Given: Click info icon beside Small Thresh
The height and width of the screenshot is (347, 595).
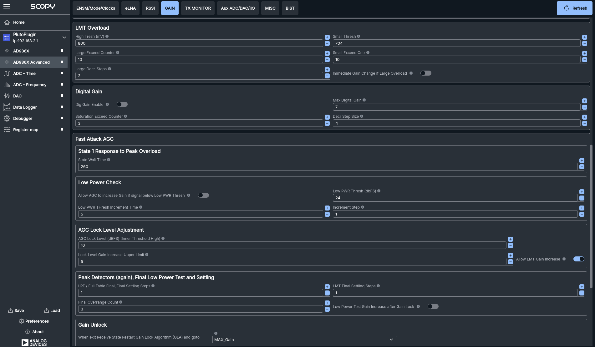Looking at the screenshot, I should click(x=359, y=36).
